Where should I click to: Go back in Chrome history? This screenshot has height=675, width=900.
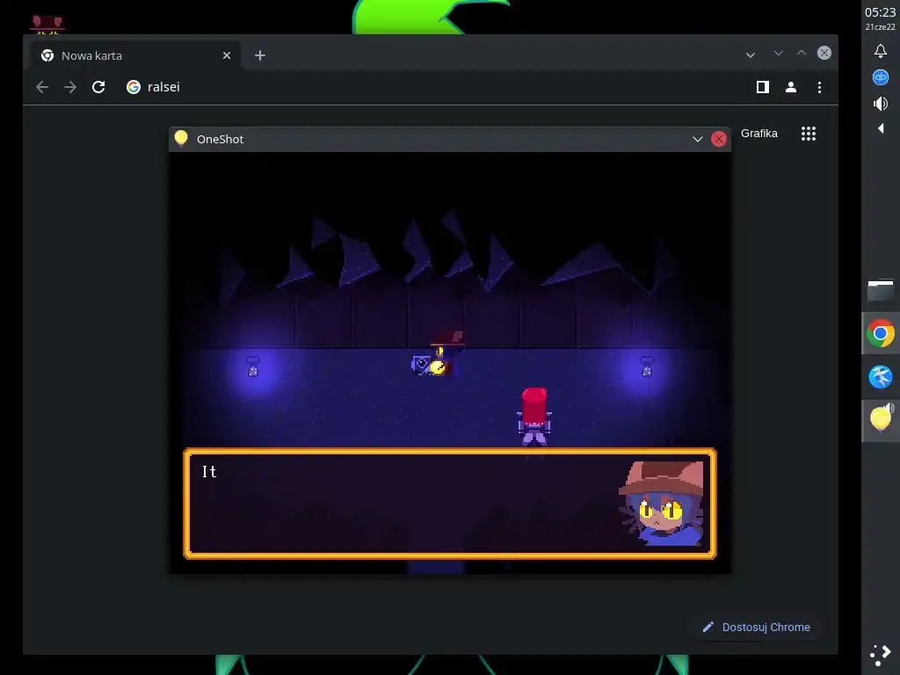coord(42,87)
